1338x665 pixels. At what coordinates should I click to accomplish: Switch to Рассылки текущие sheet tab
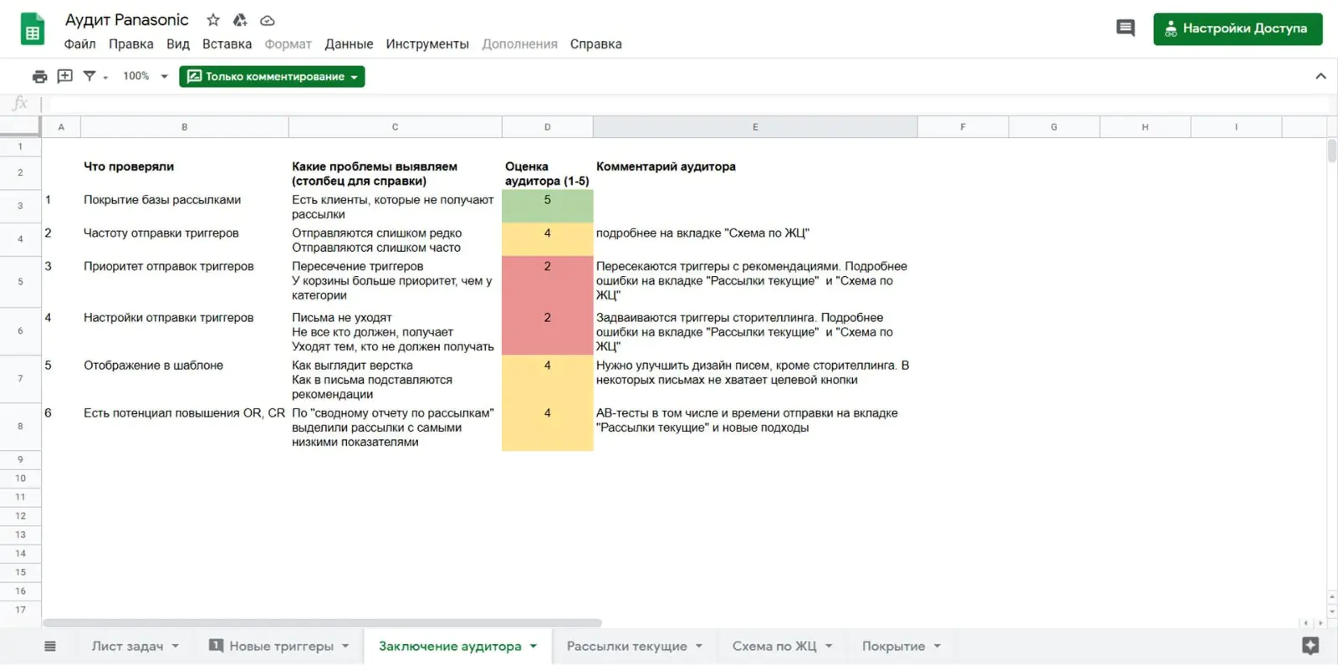626,646
